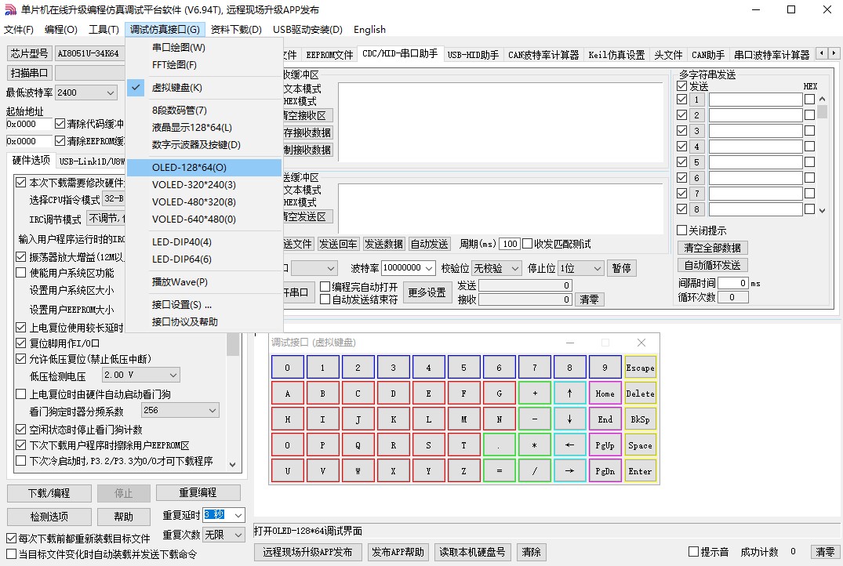Click the Home key on virtual keyboard
843x566 pixels.
[x=605, y=394]
